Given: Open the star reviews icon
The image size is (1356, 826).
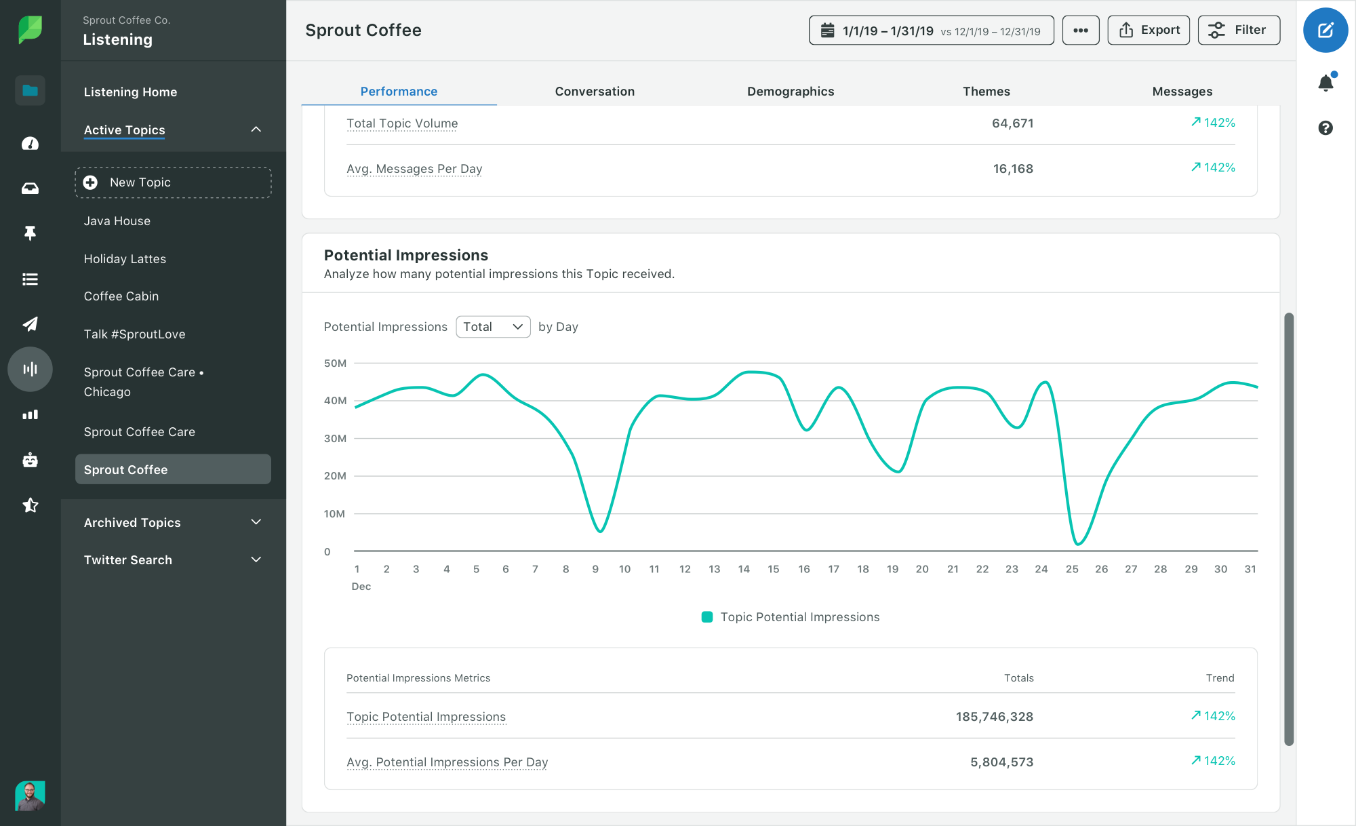Looking at the screenshot, I should (x=30, y=505).
